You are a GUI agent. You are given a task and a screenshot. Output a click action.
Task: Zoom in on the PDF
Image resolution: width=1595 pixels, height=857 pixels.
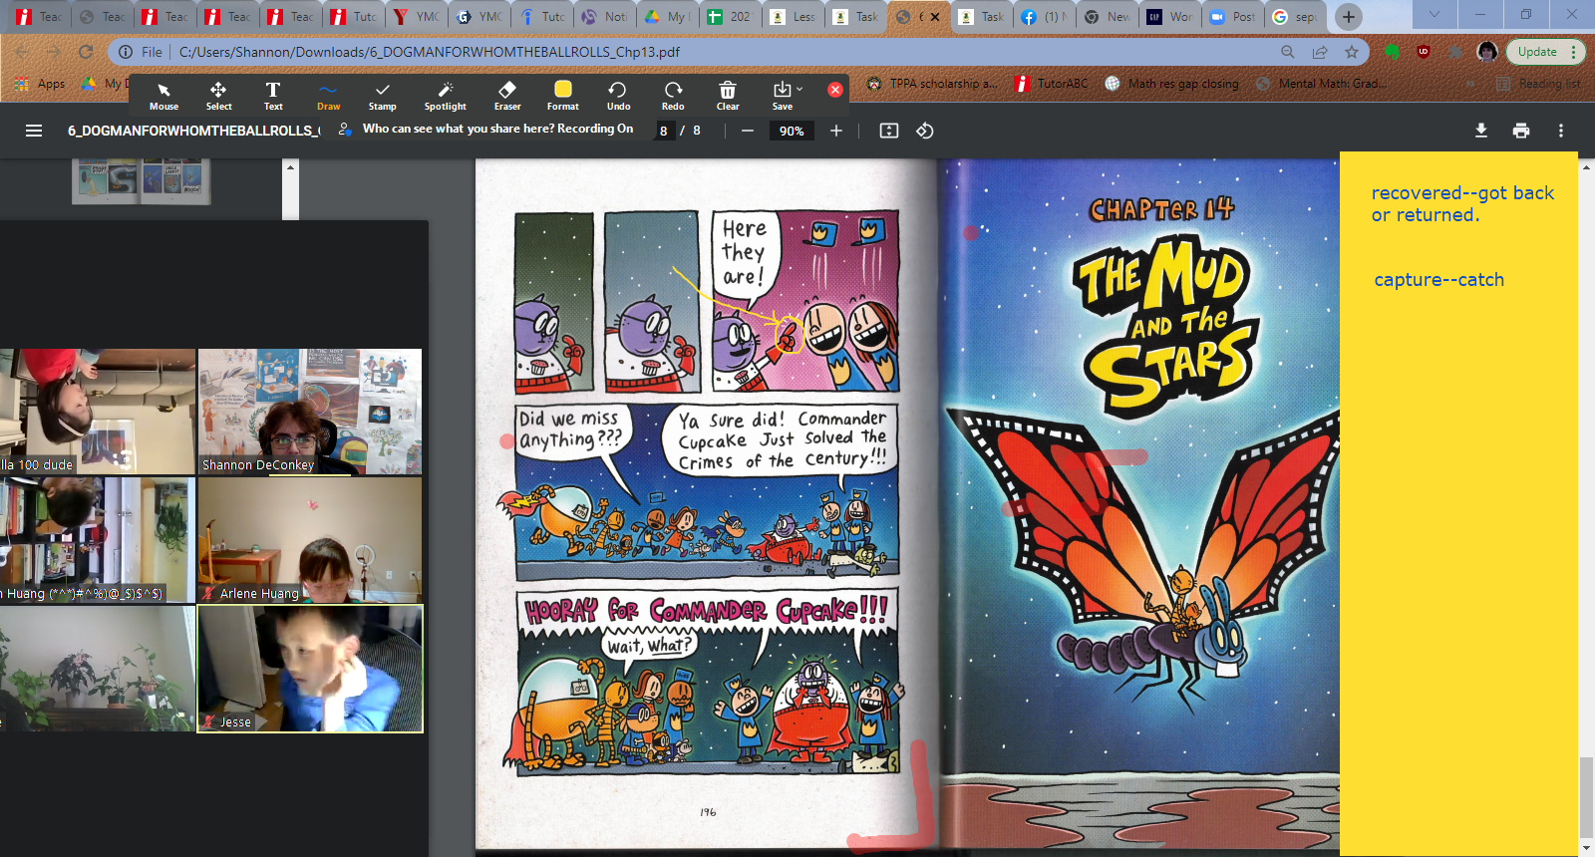point(836,131)
